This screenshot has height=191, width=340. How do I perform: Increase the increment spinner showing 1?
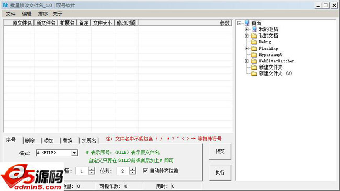[x=92, y=169]
